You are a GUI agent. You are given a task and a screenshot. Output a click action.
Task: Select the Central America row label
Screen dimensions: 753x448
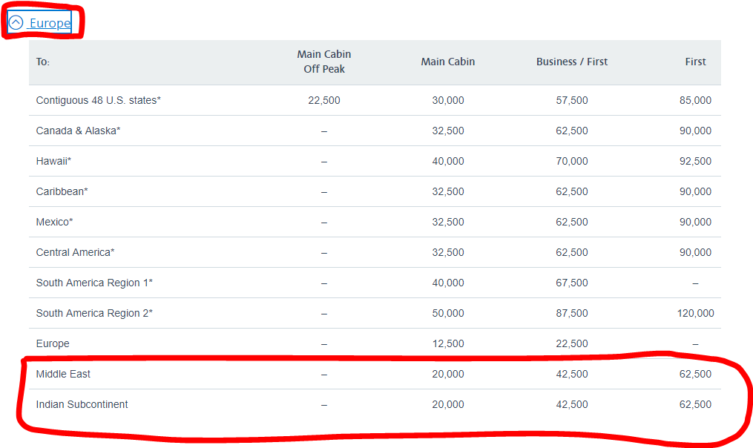(75, 252)
